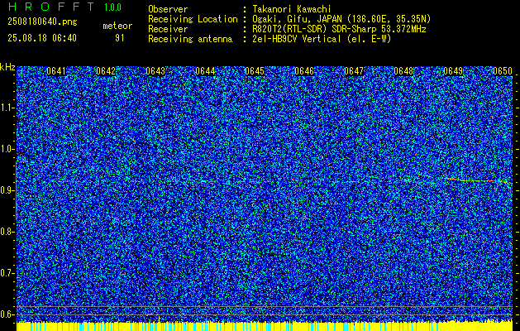This screenshot has height=331, width=520.
Task: Click the date stamp 25.08.18 06:40
Action: point(42,38)
